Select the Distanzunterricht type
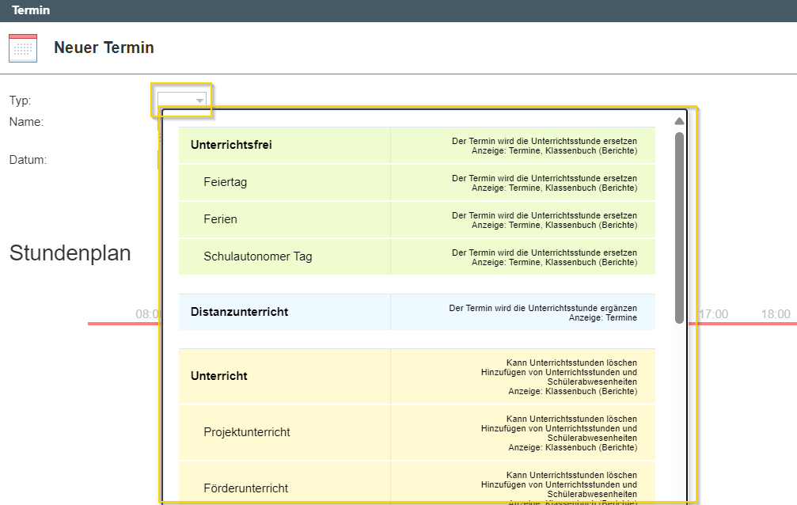 [x=417, y=312]
